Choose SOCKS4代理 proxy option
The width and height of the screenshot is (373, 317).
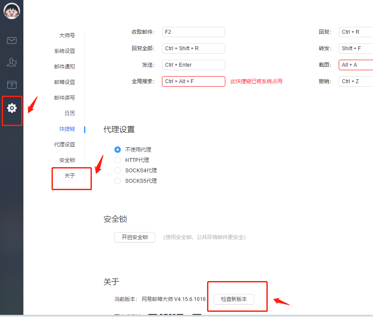point(117,170)
